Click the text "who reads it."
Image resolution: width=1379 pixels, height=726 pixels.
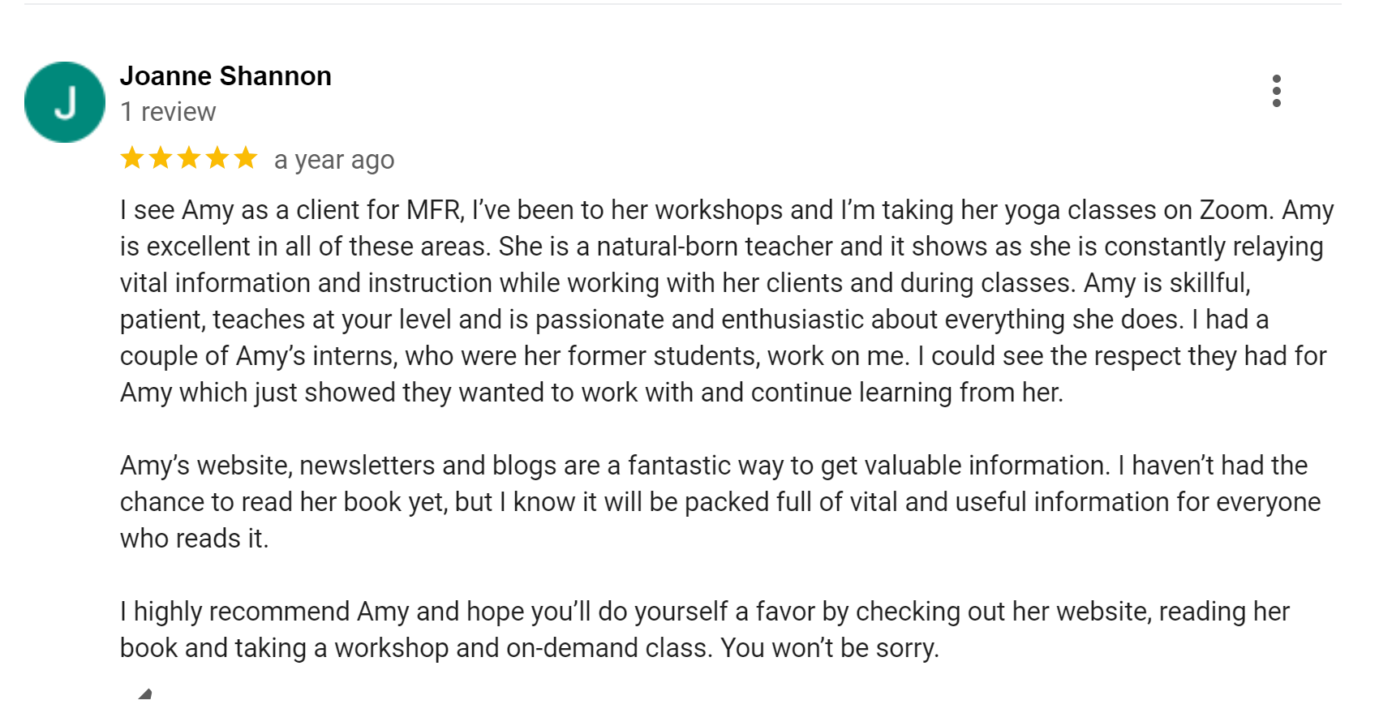point(194,539)
